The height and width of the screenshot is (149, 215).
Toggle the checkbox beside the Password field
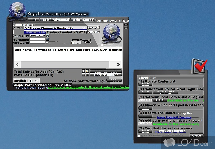(x=47, y=43)
